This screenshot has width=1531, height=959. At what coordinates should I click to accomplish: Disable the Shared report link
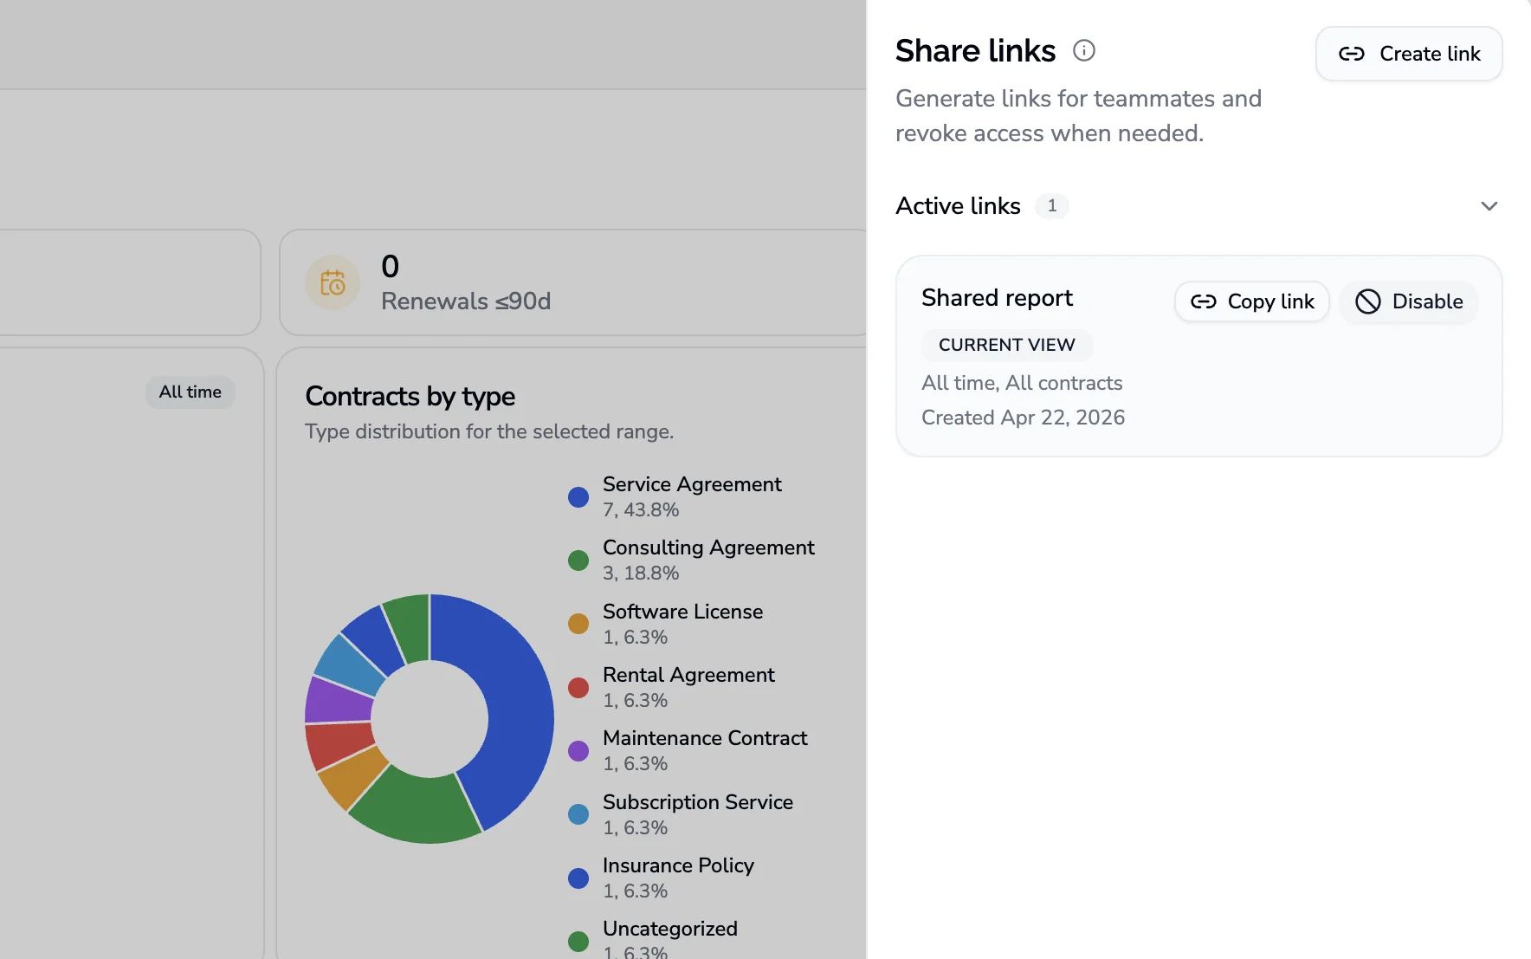1408,301
